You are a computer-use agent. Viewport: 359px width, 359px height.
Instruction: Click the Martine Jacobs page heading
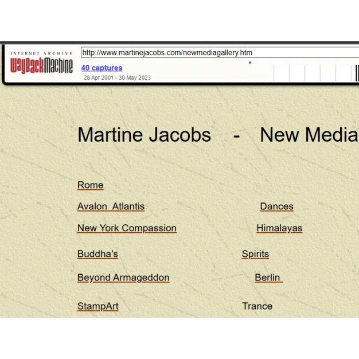(144, 135)
